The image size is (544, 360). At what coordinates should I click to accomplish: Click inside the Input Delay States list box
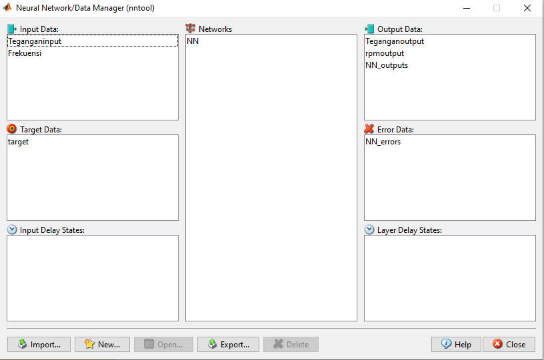point(93,278)
